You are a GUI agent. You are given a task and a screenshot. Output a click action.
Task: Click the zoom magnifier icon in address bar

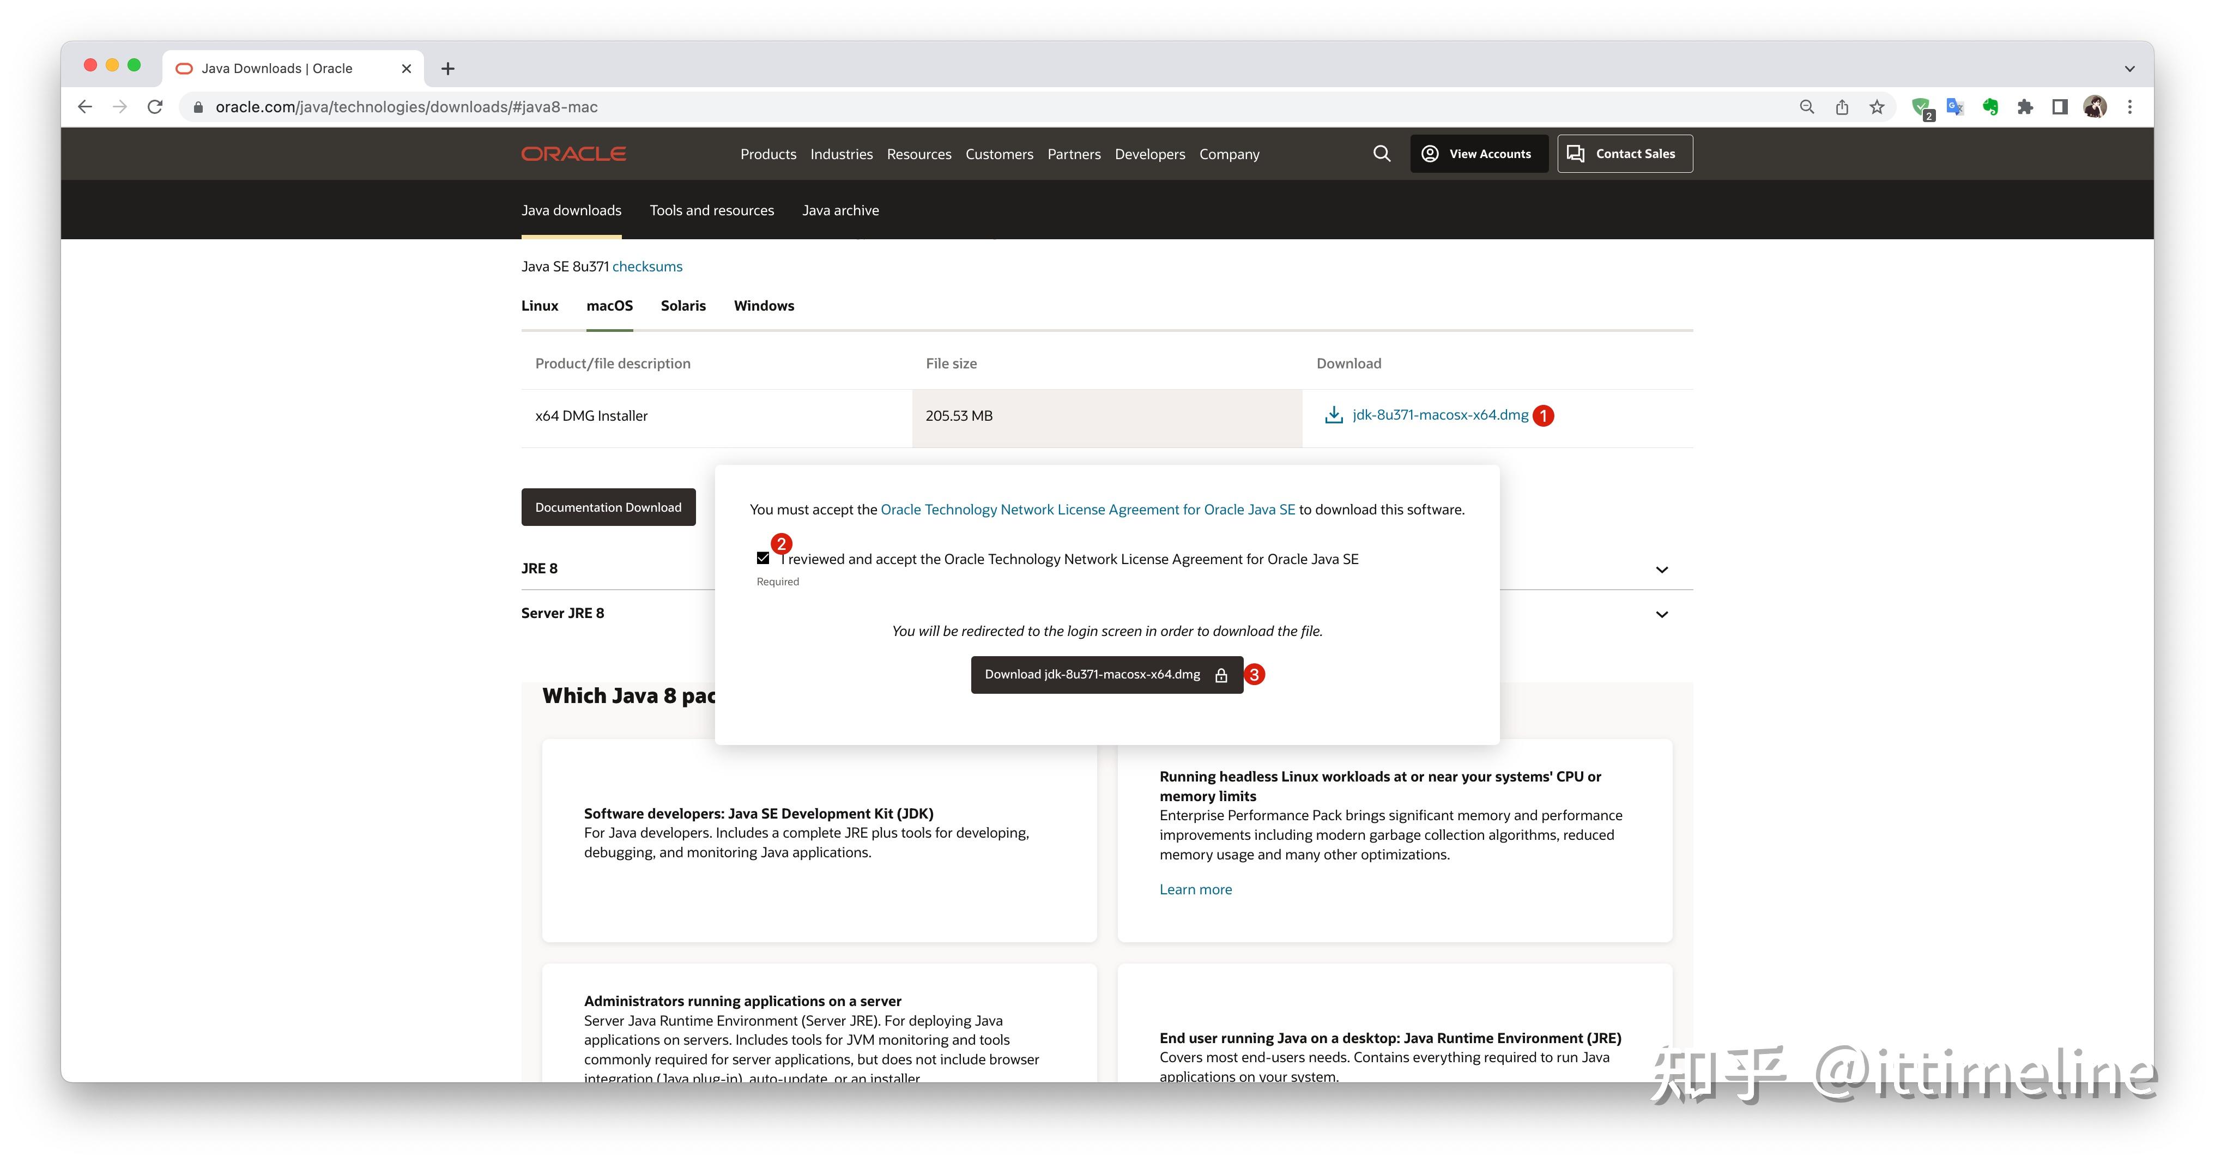[x=1807, y=107]
